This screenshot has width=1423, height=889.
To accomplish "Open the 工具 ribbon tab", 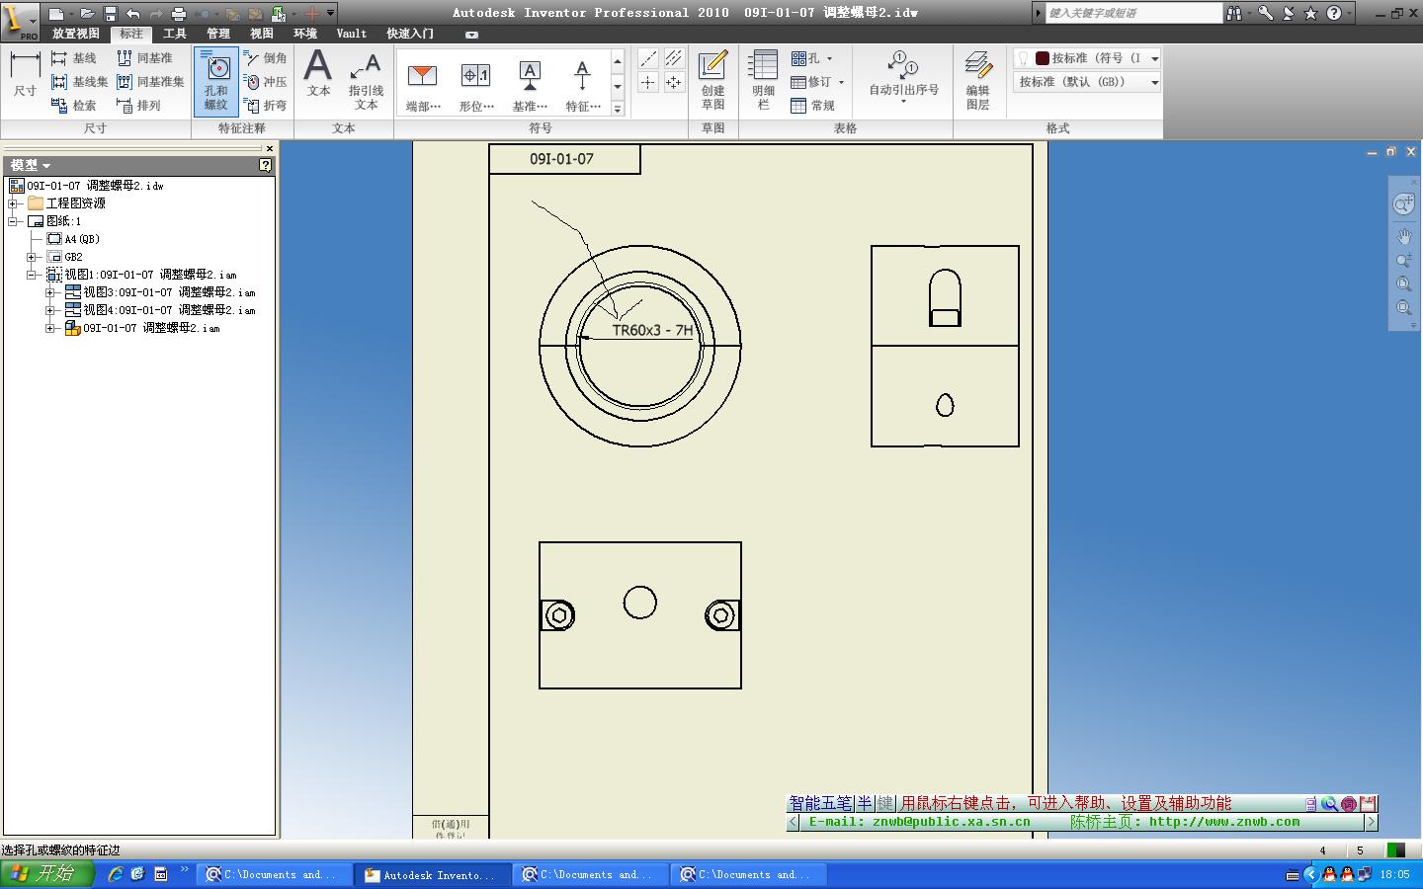I will tap(175, 34).
